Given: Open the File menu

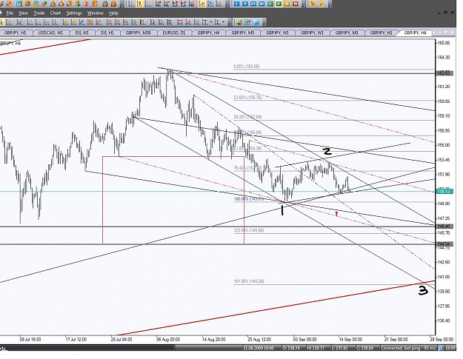Looking at the screenshot, I should [10, 13].
